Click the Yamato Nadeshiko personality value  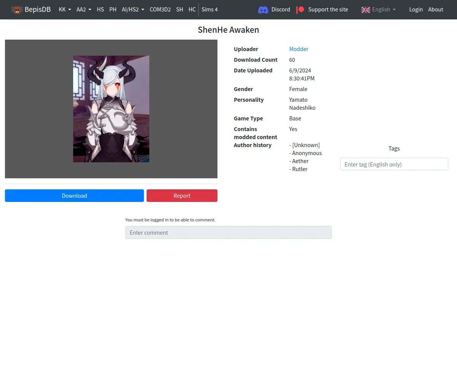302,104
